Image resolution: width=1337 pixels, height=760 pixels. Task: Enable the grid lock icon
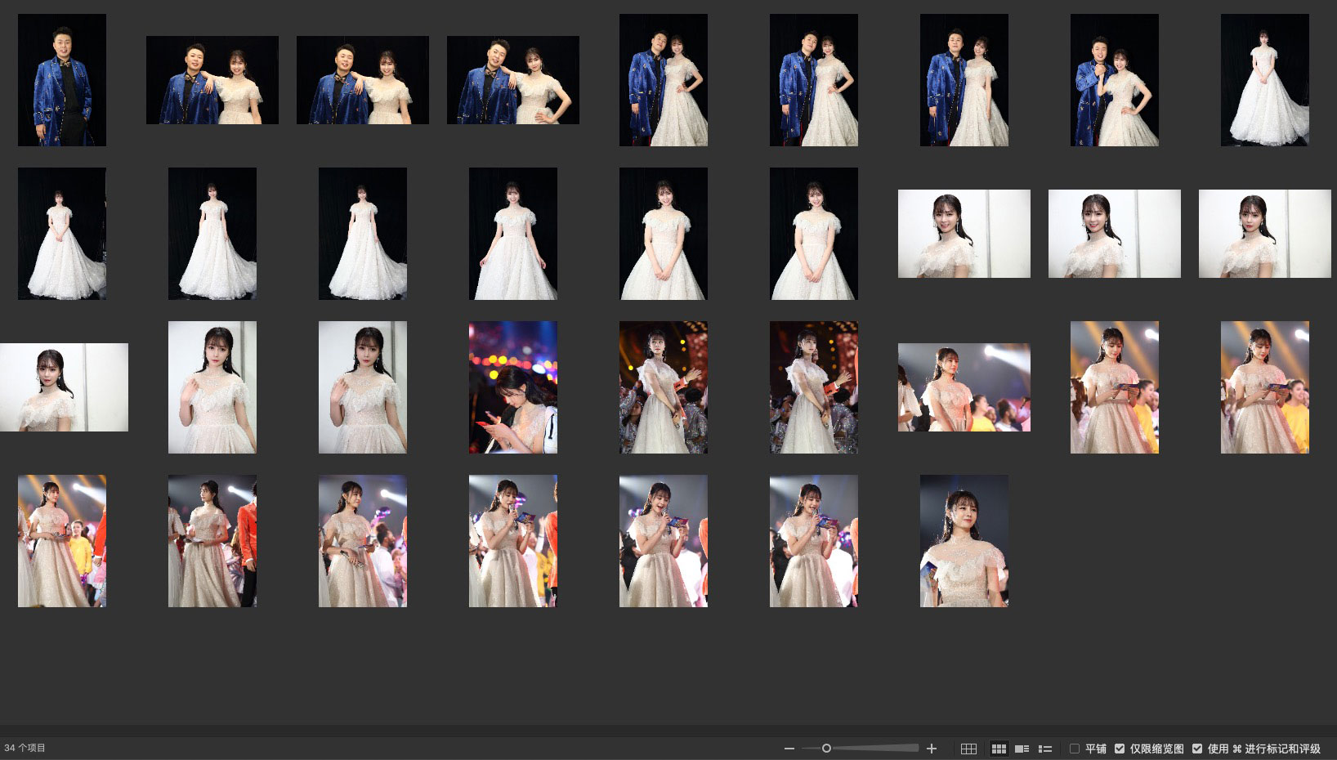968,749
